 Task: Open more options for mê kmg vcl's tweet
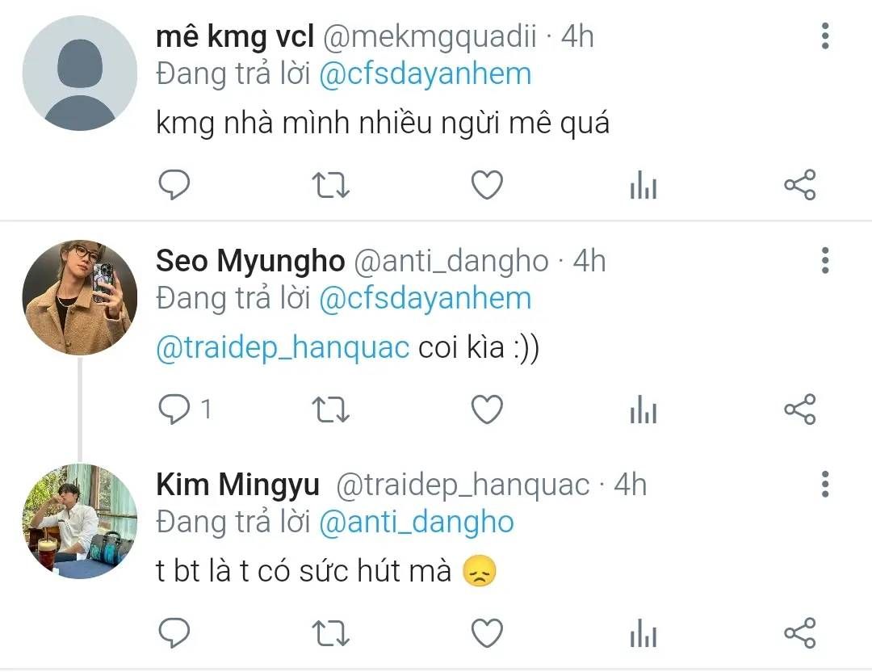(x=825, y=37)
